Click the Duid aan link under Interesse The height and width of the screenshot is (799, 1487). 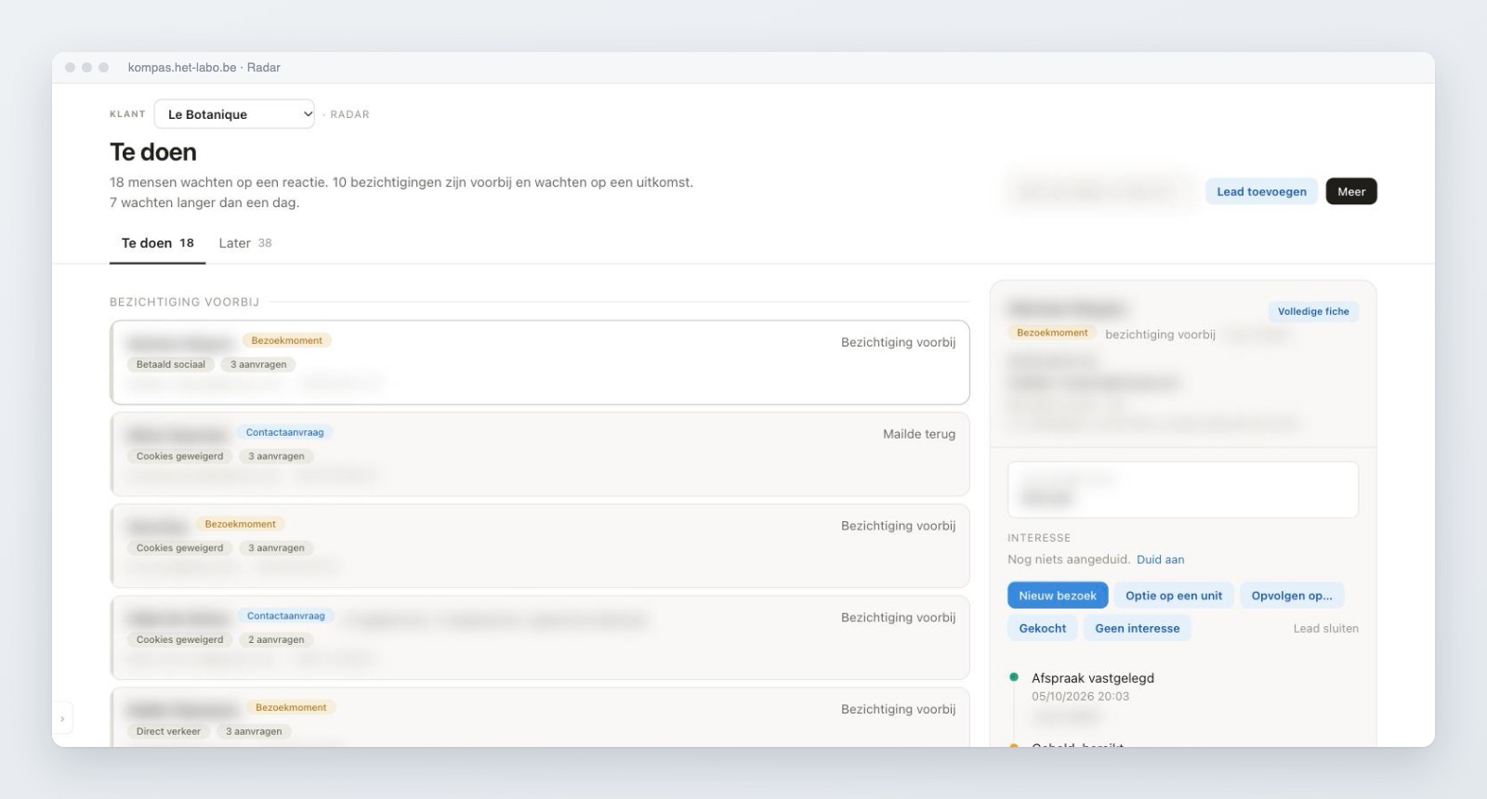point(1160,559)
